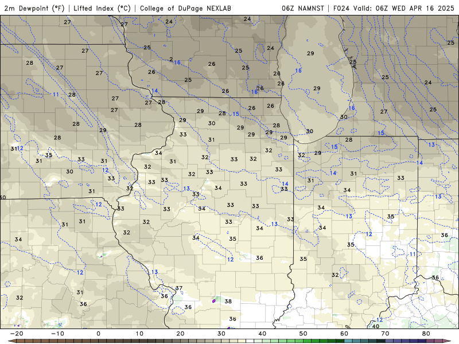459x344 pixels.
Task: Click the 80 label on the color scale
Action: pos(426,334)
